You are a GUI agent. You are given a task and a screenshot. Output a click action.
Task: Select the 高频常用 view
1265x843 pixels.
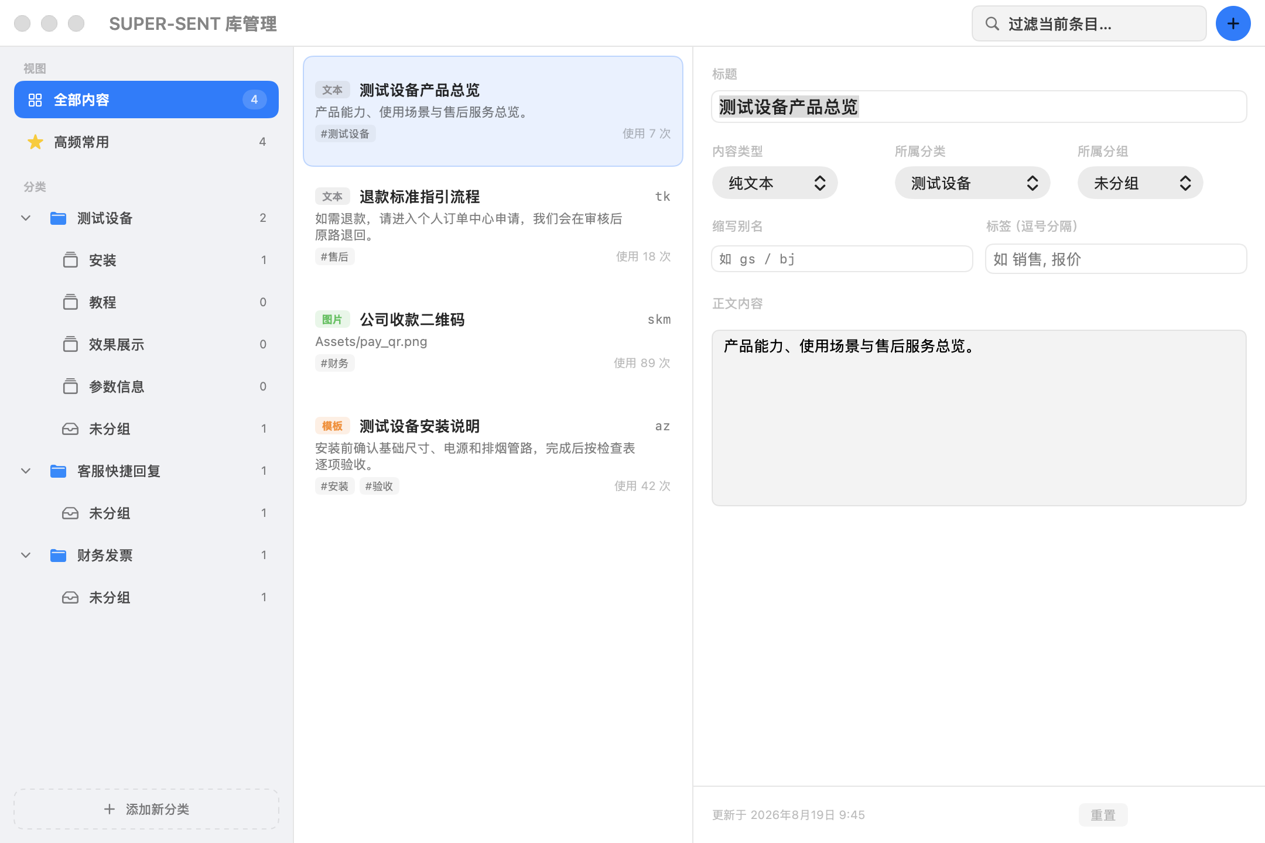pyautogui.click(x=146, y=142)
